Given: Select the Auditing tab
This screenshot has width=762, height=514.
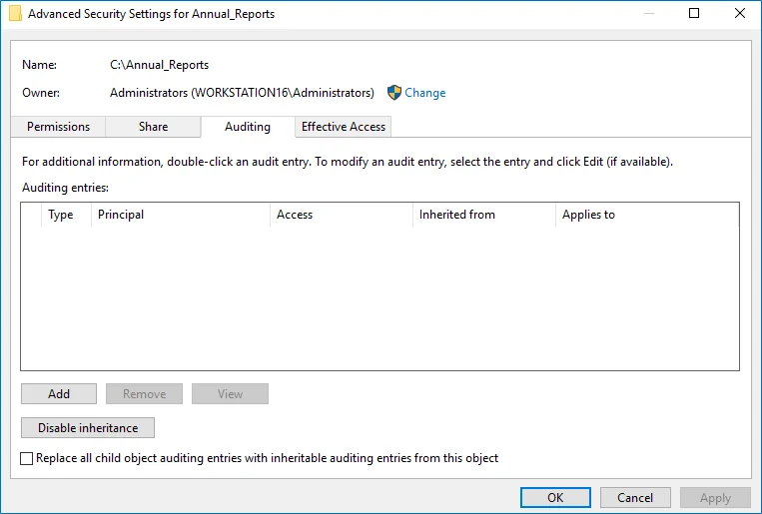Looking at the screenshot, I should point(248,127).
